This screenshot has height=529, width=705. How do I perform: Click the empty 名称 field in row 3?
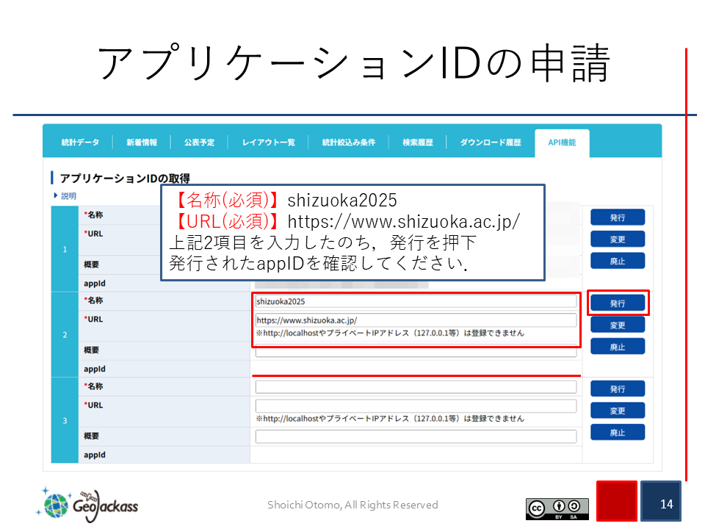click(x=416, y=387)
